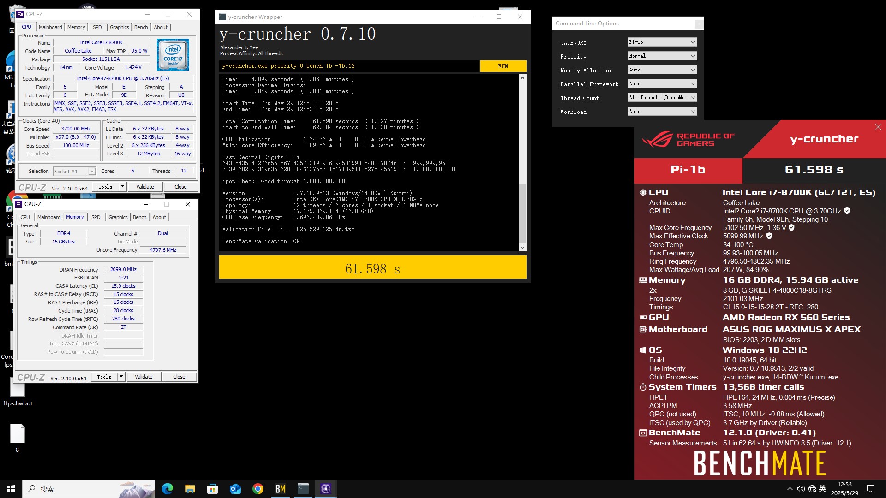Click Validate in bottom CPU-Z window
Viewport: 886px width, 498px height.
pos(144,377)
